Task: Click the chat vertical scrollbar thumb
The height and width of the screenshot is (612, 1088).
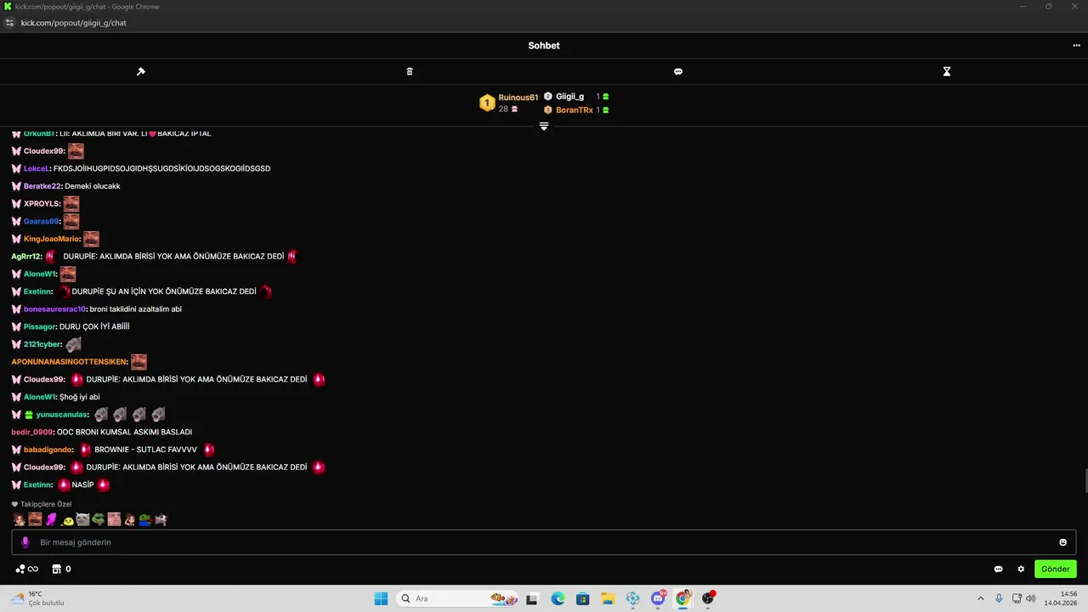Action: 1085,480
